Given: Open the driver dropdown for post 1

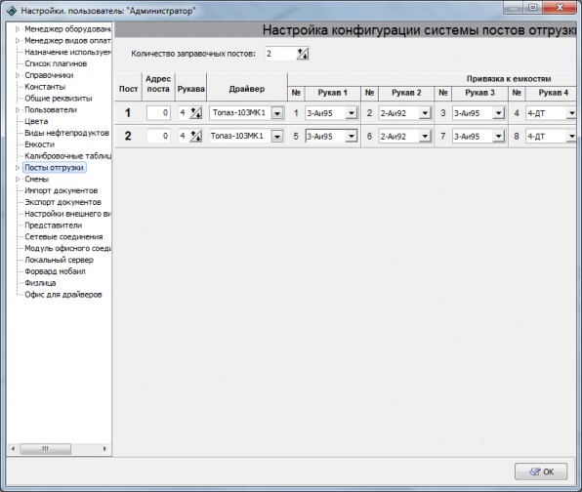Looking at the screenshot, I should (277, 113).
